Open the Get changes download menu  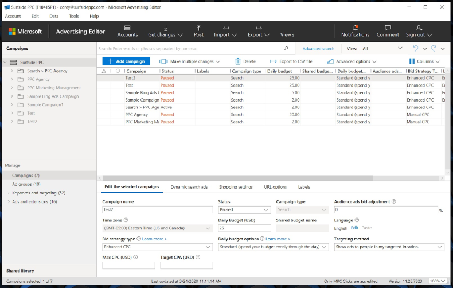tap(165, 31)
